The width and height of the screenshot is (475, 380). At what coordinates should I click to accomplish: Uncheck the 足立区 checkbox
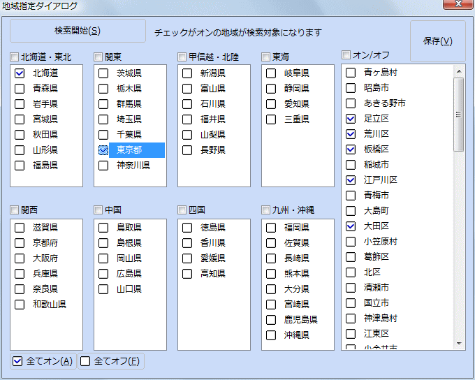351,119
